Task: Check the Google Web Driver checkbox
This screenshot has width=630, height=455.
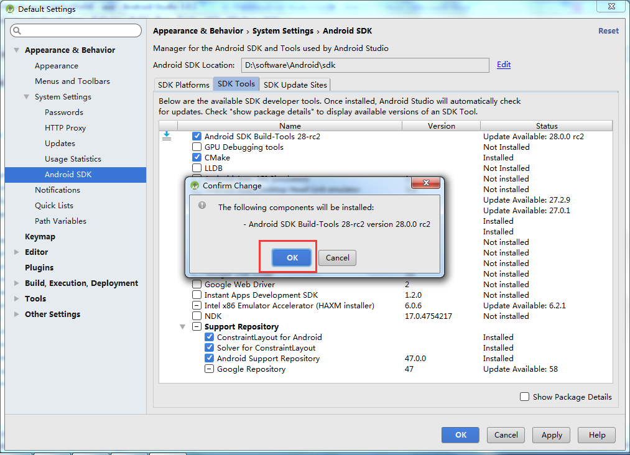Action: (197, 284)
